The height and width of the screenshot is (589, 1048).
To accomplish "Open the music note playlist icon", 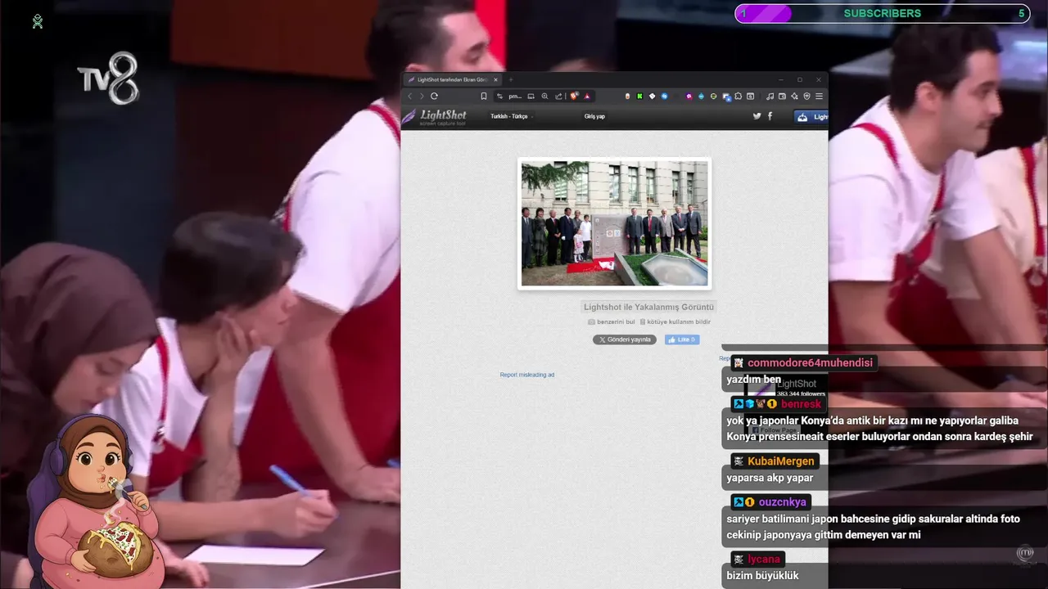I will [x=770, y=96].
